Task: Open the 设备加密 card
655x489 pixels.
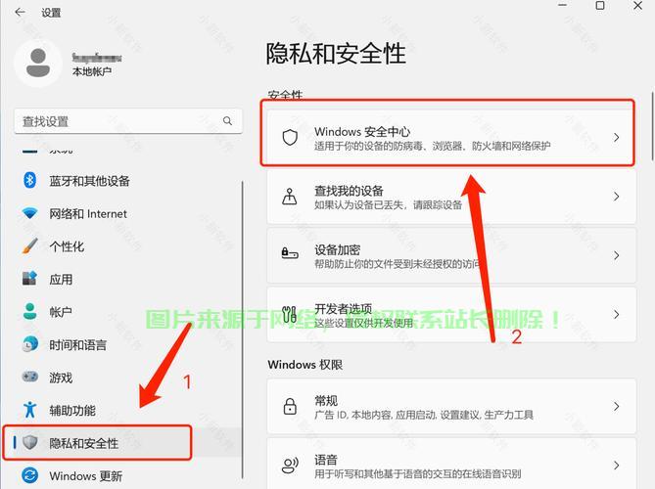Action: coord(451,255)
